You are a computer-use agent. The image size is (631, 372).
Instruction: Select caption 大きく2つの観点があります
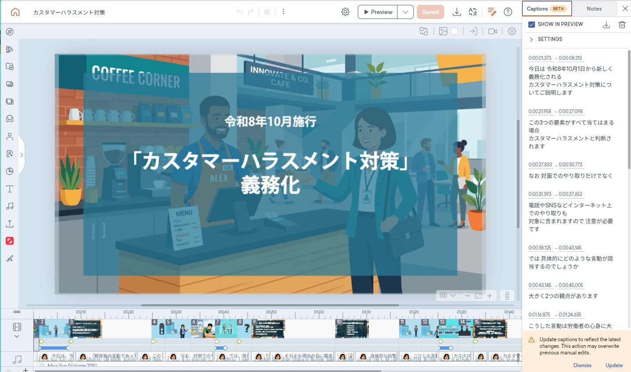point(563,296)
